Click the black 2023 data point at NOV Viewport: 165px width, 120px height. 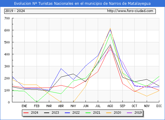[147, 79]
